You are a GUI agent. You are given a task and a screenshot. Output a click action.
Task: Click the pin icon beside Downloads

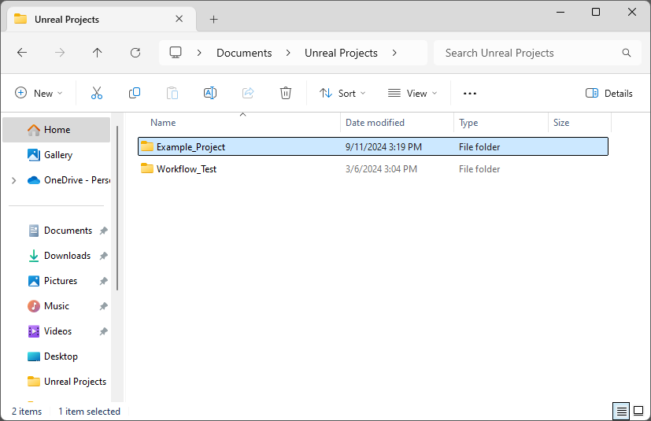104,256
